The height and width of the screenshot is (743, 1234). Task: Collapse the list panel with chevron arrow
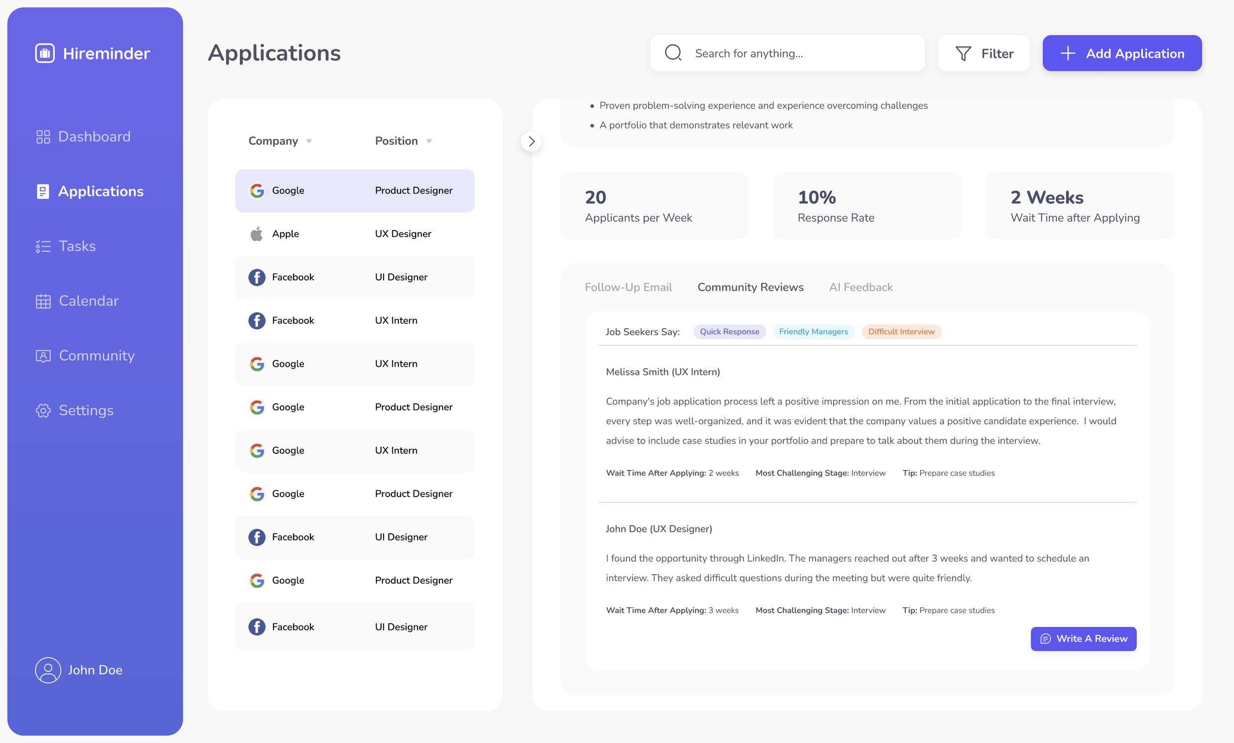(531, 142)
